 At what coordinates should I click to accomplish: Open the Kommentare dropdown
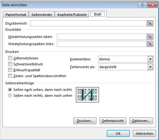coord(150,59)
